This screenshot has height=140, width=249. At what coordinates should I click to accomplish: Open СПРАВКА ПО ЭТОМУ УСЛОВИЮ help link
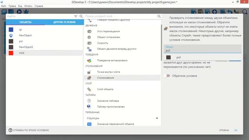point(29,130)
